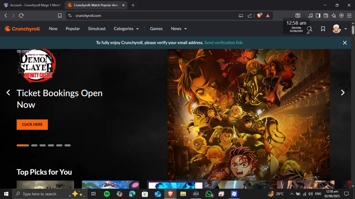
Task: Open the Brave Wallet icon
Action: (x=326, y=16)
